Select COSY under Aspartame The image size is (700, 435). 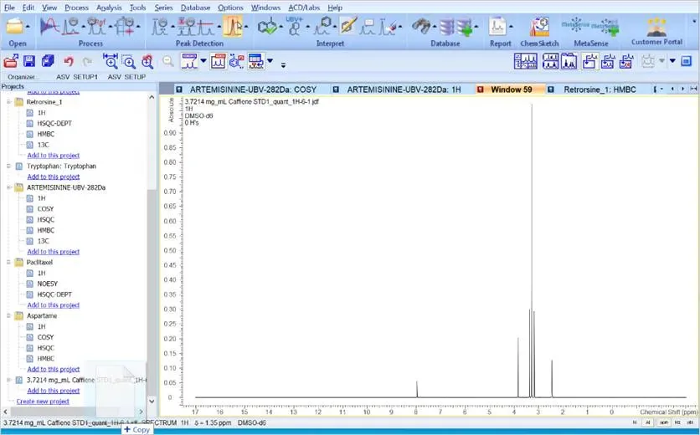tap(45, 337)
